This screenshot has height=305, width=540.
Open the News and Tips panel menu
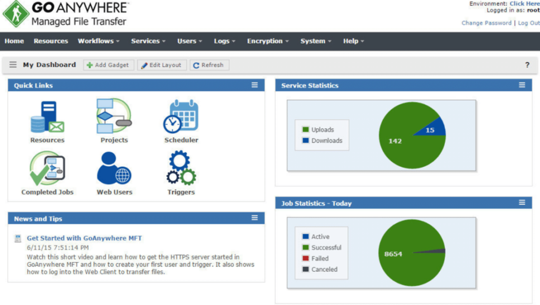click(255, 218)
